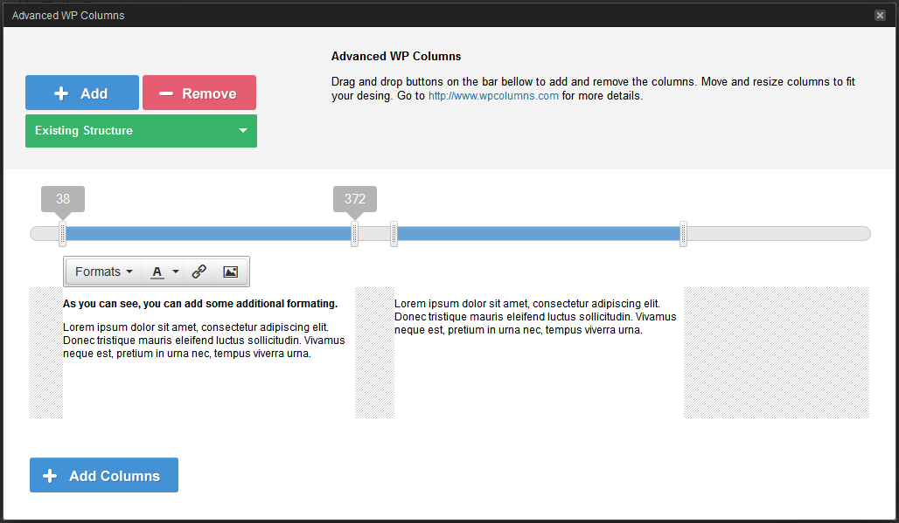The image size is (899, 523).
Task: Select the text color 'A' icon
Action: click(157, 272)
